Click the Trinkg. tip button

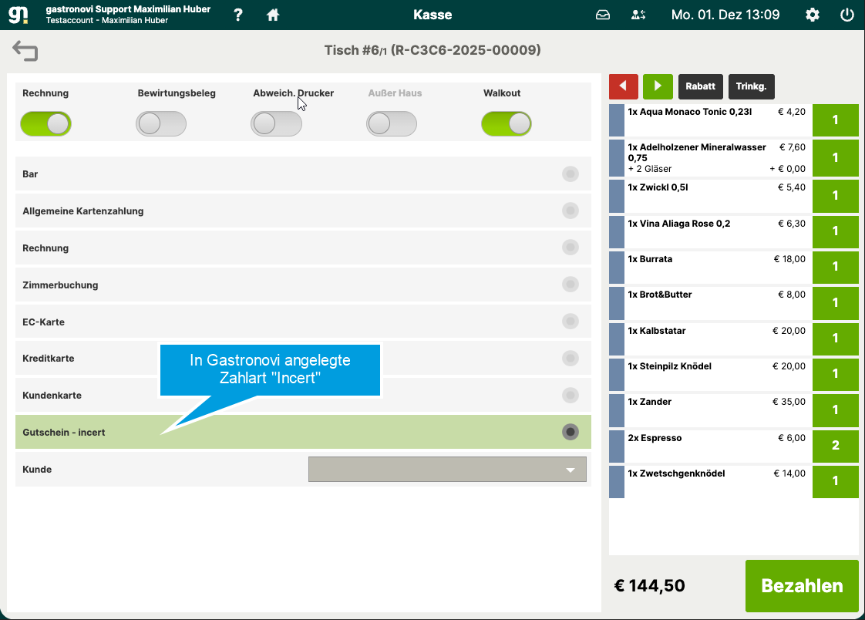click(752, 86)
